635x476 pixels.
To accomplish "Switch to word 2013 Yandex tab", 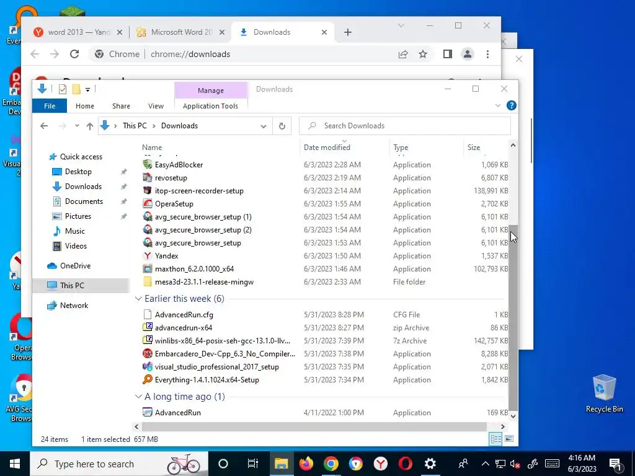I will [x=77, y=32].
